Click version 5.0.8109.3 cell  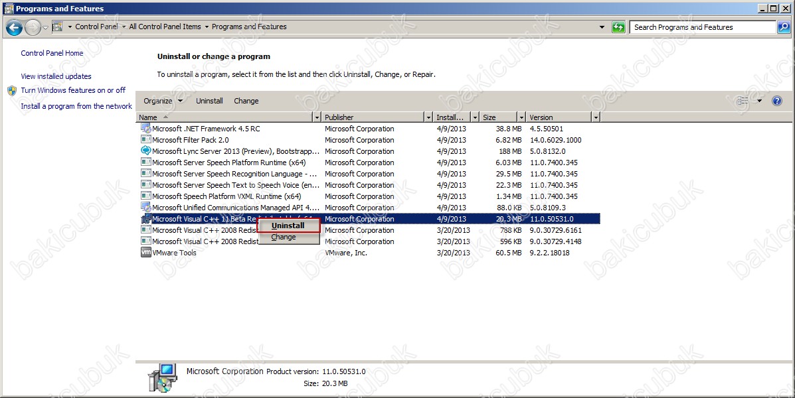(x=547, y=208)
